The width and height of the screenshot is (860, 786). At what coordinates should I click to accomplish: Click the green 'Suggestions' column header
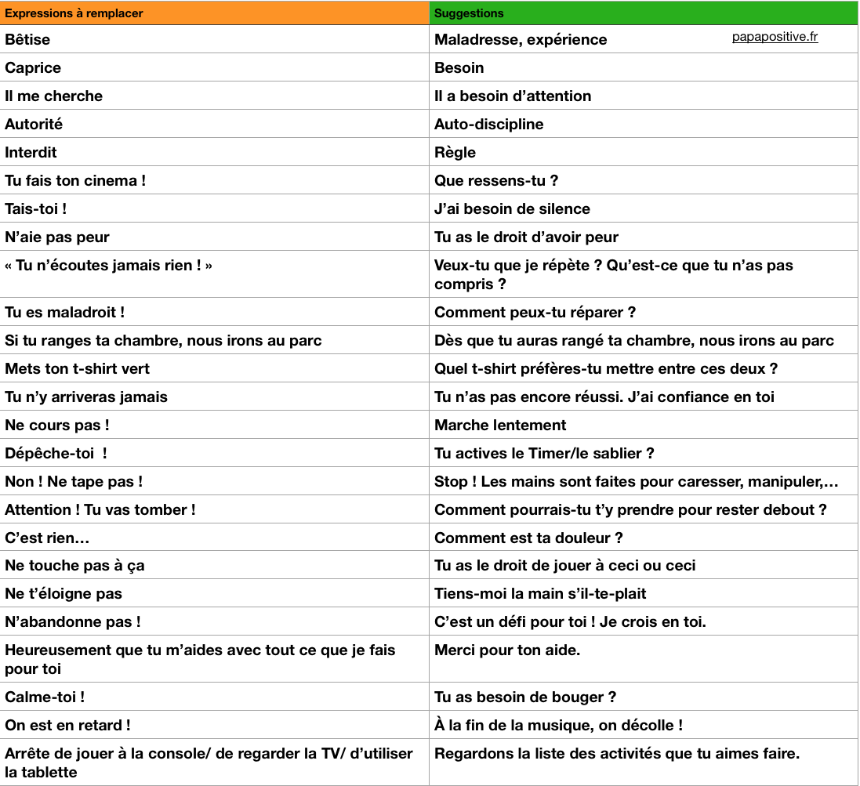[x=469, y=13]
